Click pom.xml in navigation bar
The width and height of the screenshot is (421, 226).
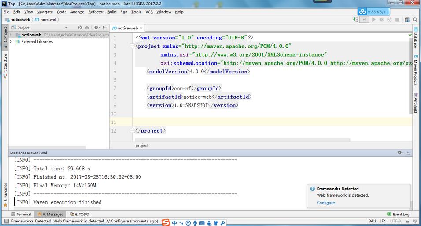pyautogui.click(x=45, y=19)
